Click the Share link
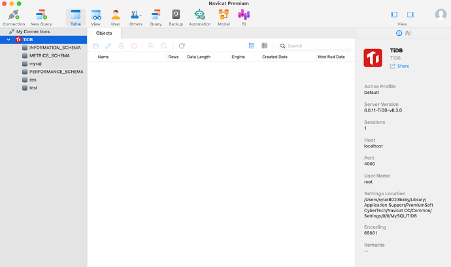Screen dimensions: 451x267 pyautogui.click(x=399, y=66)
